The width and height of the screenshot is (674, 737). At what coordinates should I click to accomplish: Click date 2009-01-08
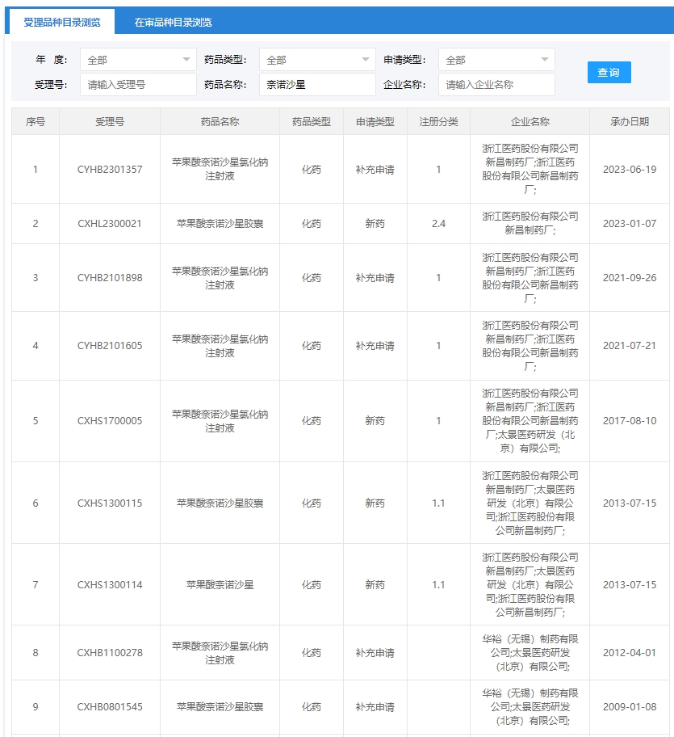pos(630,707)
